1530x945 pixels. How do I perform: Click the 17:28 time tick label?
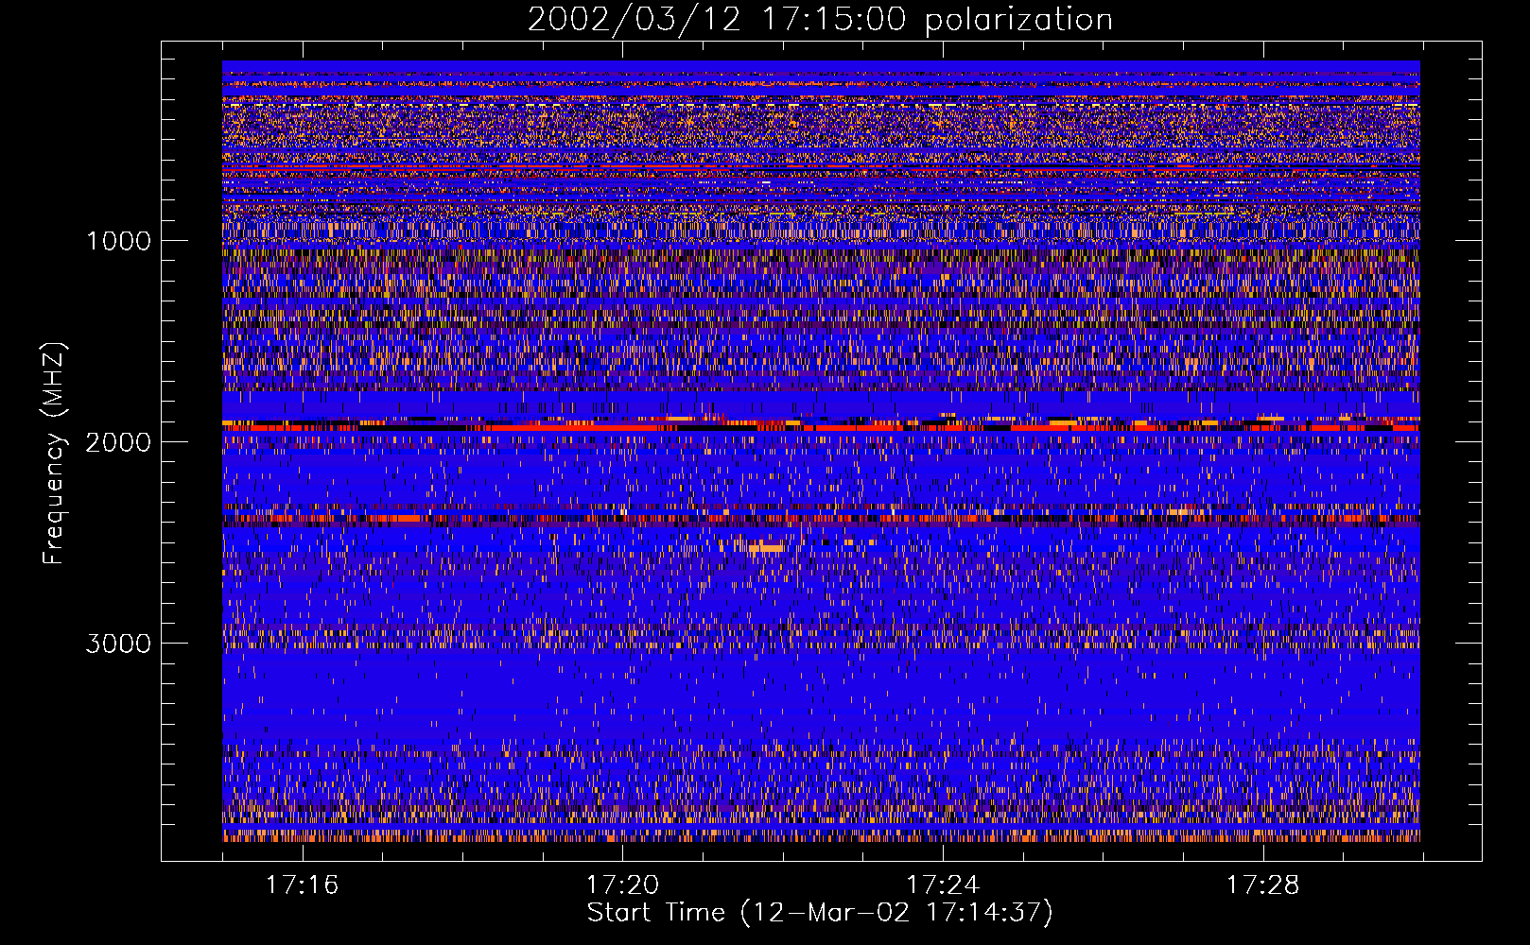1263,885
